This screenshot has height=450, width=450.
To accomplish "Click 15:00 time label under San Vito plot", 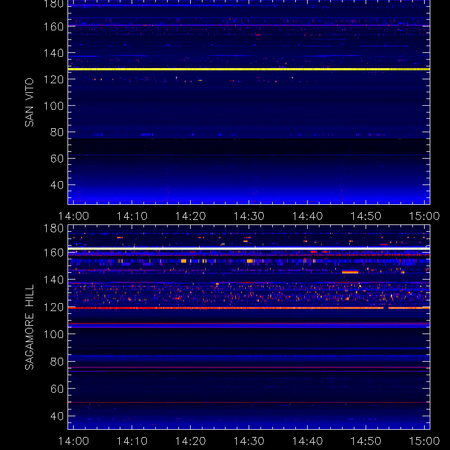I will point(424,216).
